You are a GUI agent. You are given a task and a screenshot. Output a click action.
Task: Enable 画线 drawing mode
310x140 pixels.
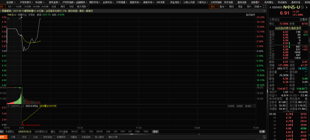coord(232,7)
